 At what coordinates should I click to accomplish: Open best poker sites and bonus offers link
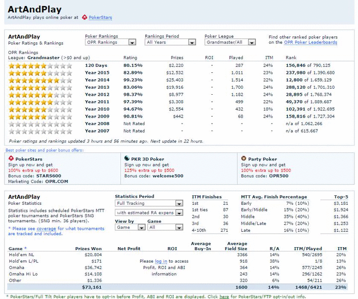pos(45,150)
